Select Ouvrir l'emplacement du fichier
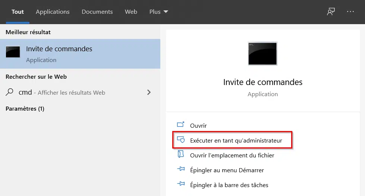Viewport: 365px width, 196px height. click(x=232, y=155)
